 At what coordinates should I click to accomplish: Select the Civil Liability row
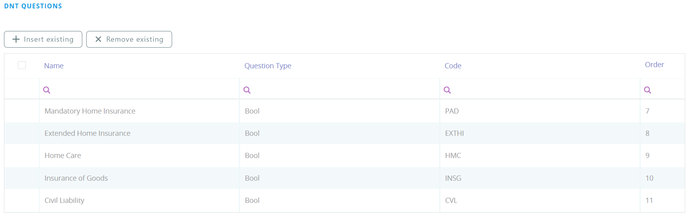(x=64, y=201)
